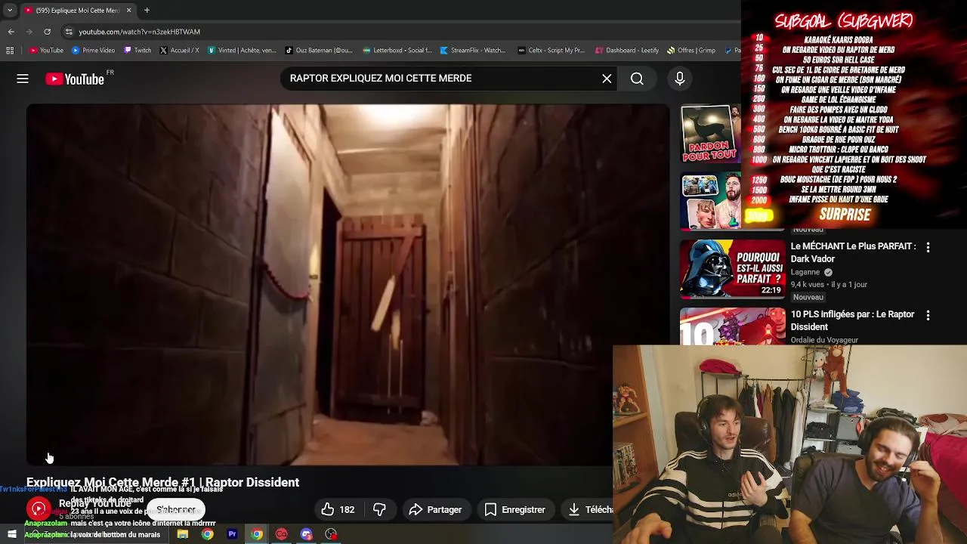Subscribe with the S'abonner button
The height and width of the screenshot is (544, 967).
click(x=176, y=510)
